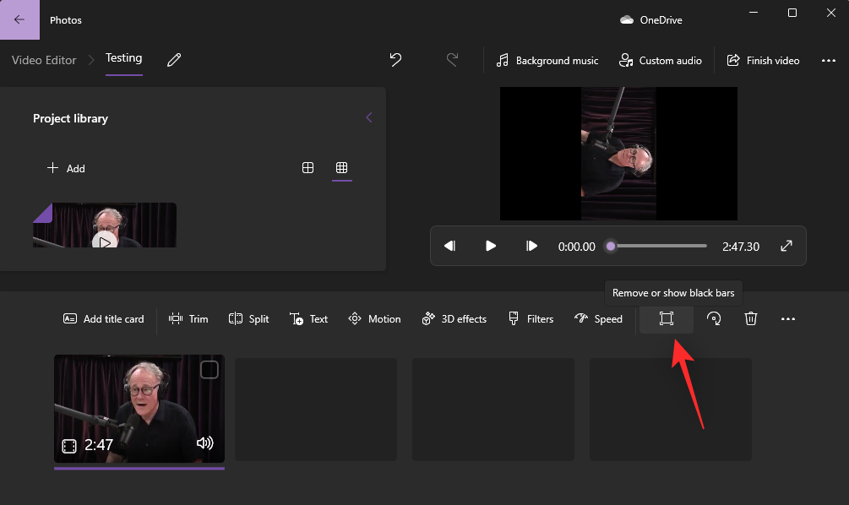This screenshot has width=849, height=505.
Task: Maximize the Photos window
Action: point(792,13)
